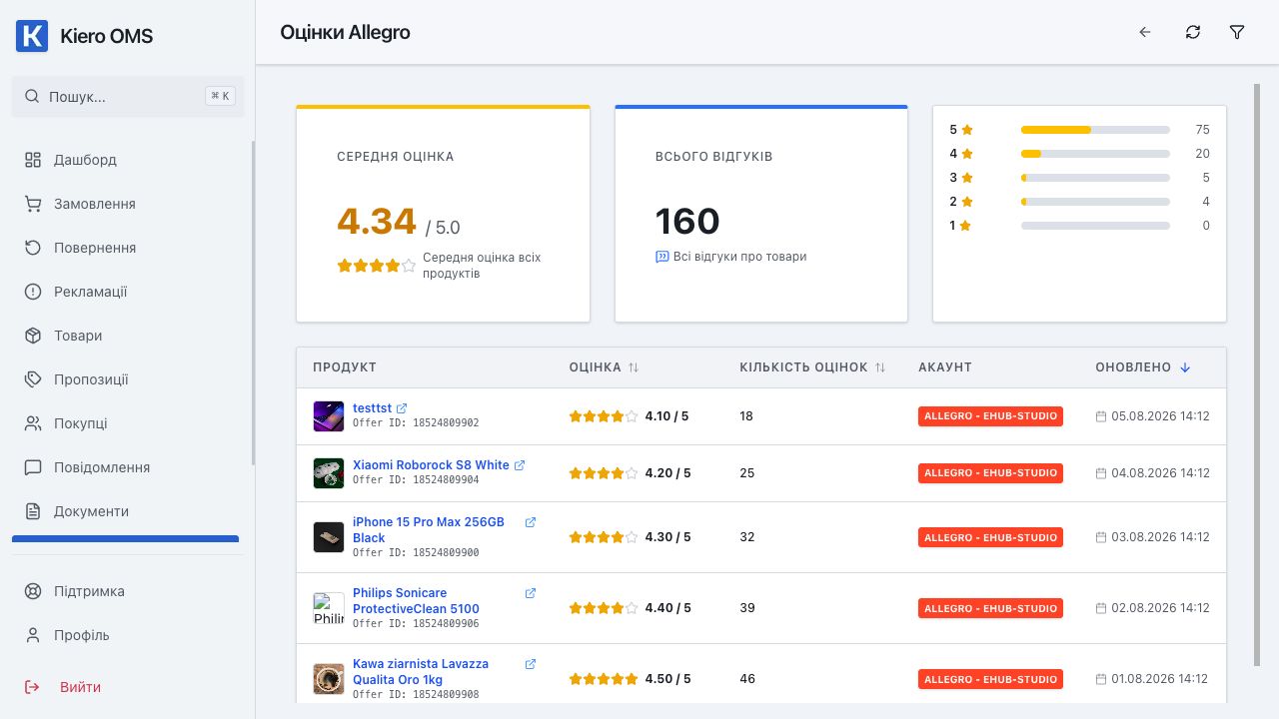Open Xiaomi Roborock S8 White link
Image resolution: width=1279 pixels, height=719 pixels.
click(431, 465)
